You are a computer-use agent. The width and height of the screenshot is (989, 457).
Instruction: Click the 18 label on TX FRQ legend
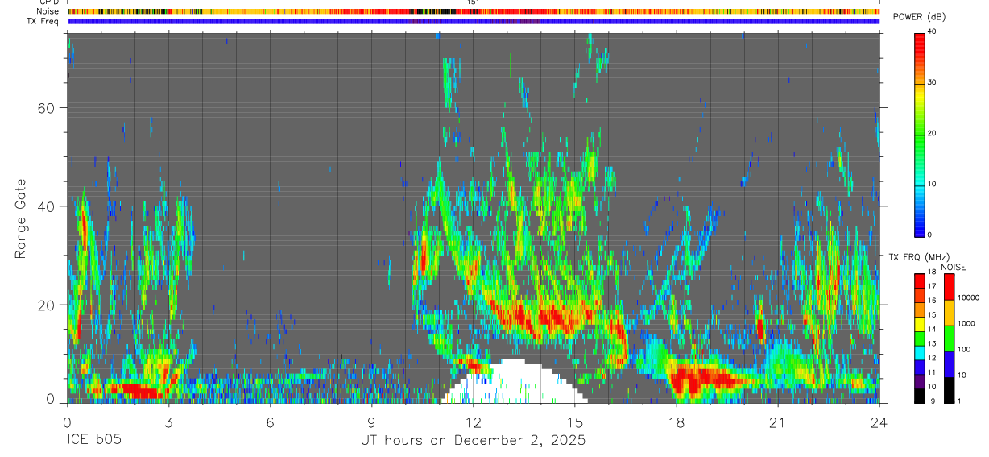933,272
